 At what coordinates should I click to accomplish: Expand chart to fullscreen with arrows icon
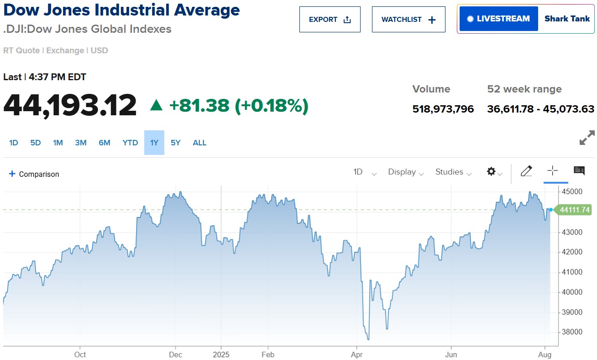point(587,138)
